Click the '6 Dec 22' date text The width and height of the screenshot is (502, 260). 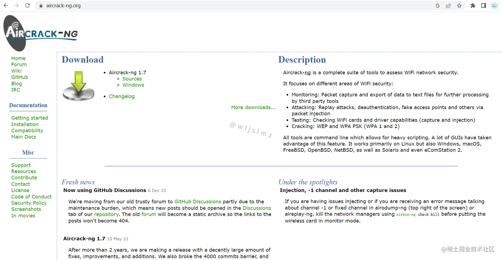pos(157,191)
